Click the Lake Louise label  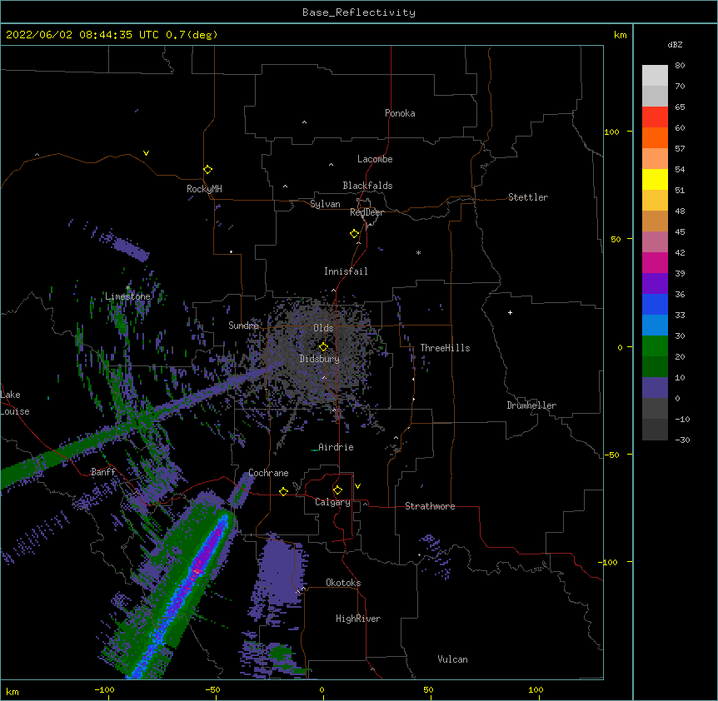tap(15, 403)
